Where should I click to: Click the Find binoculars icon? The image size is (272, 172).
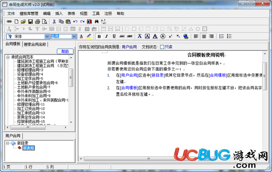(x=97, y=21)
